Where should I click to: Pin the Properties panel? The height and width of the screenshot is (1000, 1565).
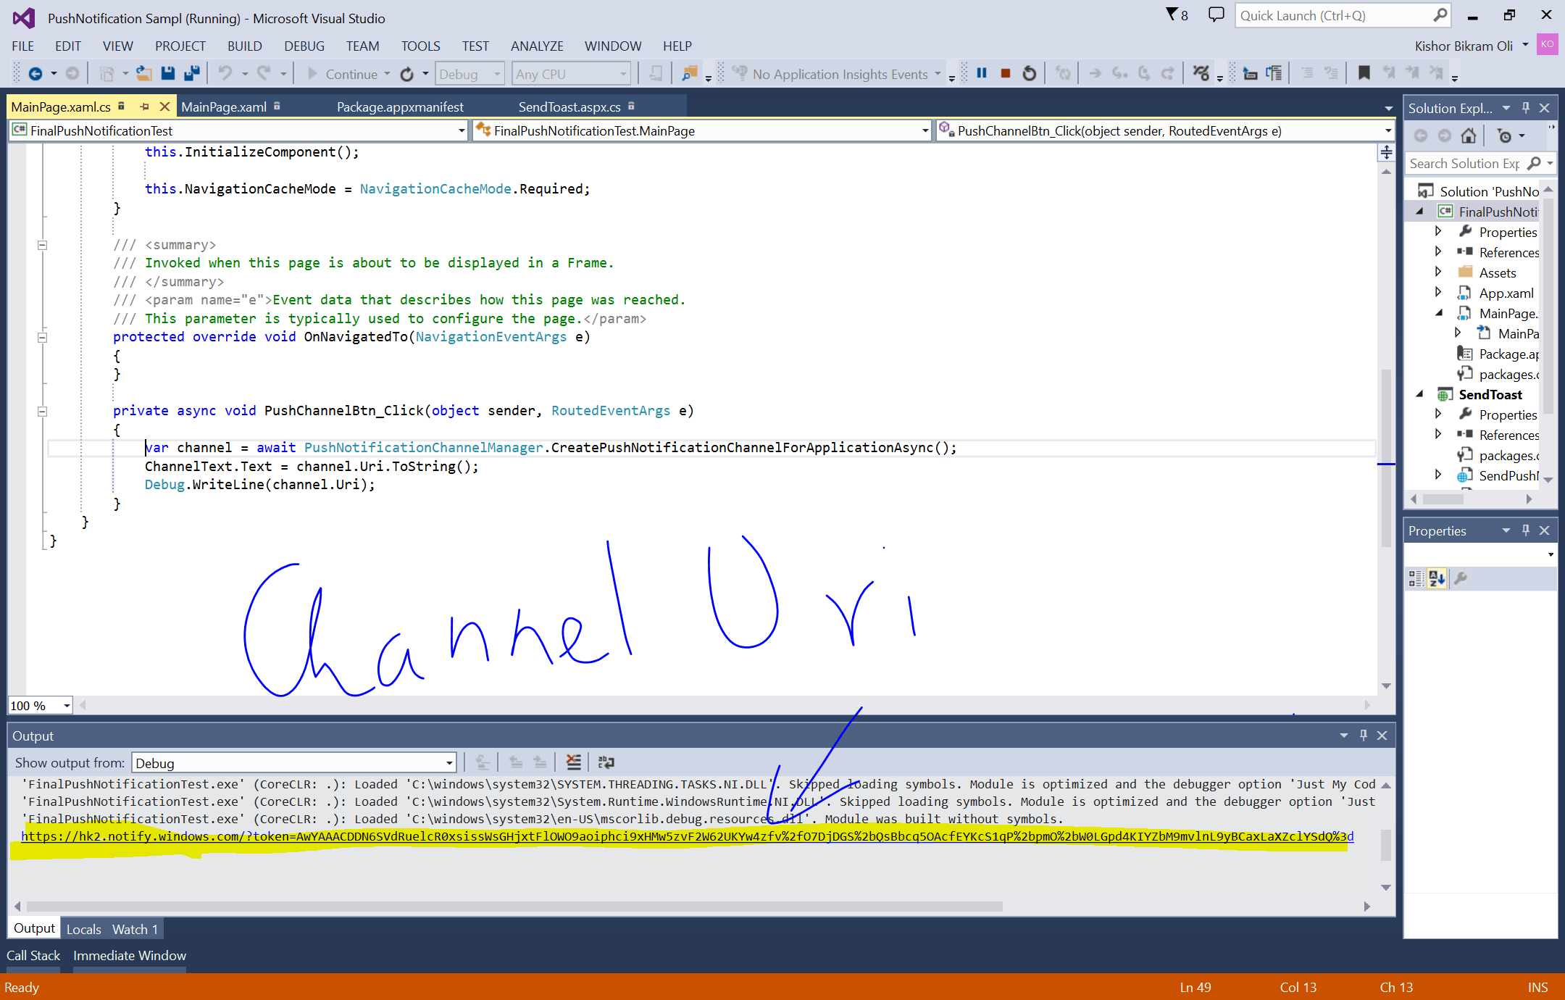(x=1526, y=530)
